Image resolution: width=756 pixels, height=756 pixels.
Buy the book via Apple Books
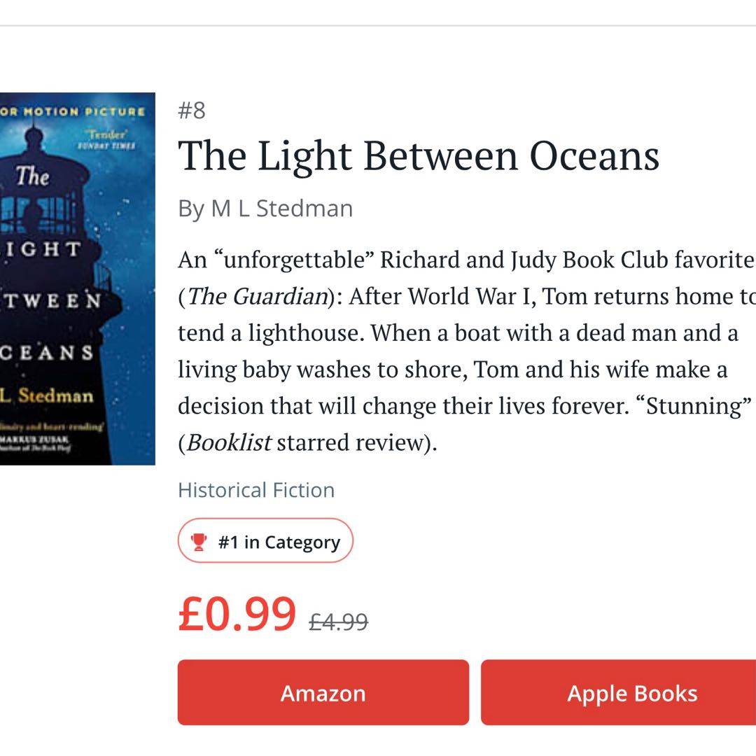(x=631, y=693)
